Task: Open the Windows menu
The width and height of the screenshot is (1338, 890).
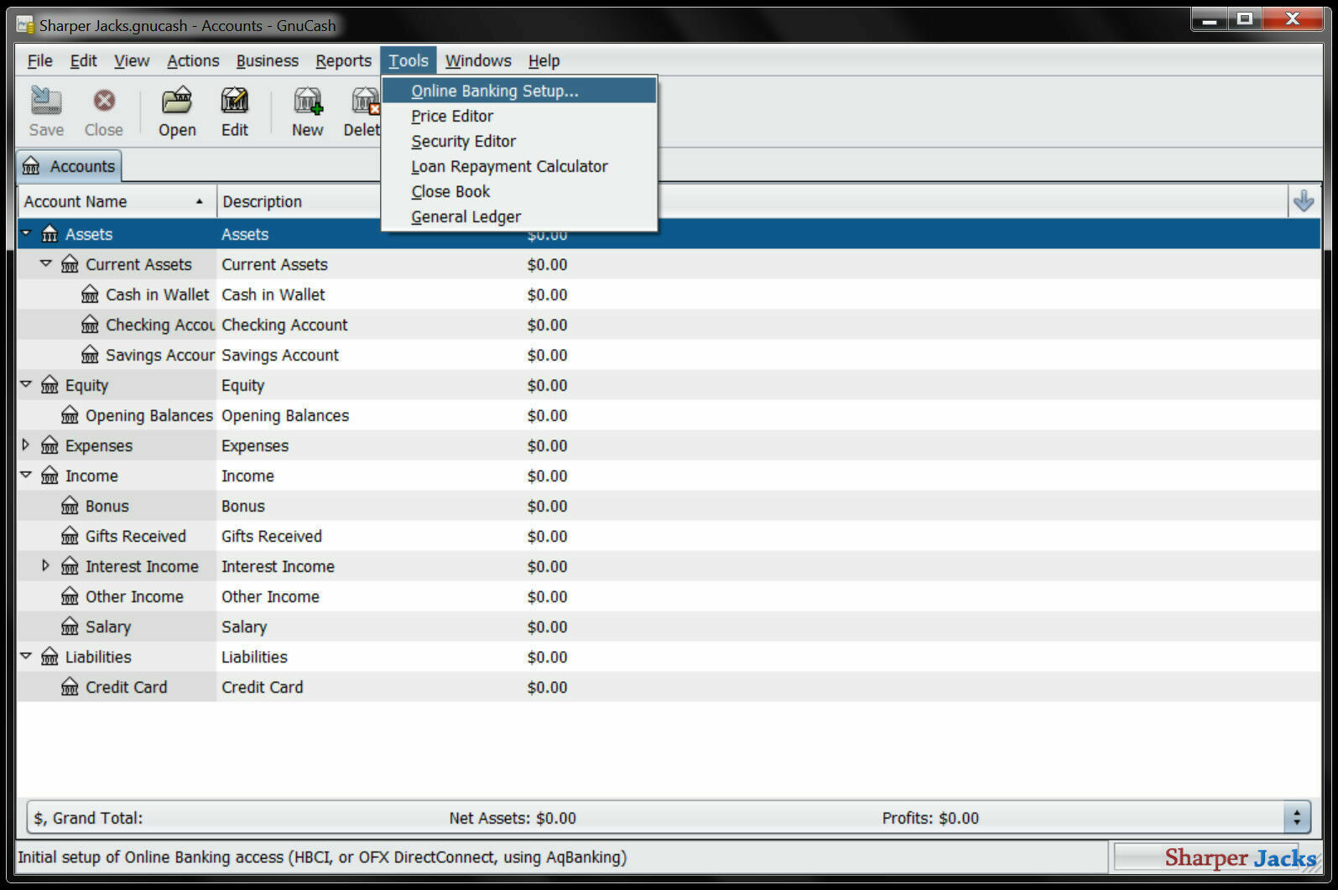Action: pos(478,60)
